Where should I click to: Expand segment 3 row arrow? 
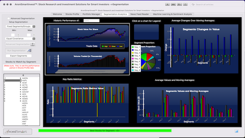(20, 87)
